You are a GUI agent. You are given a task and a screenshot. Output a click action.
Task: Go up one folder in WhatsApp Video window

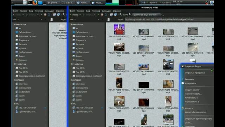click(x=98, y=15)
